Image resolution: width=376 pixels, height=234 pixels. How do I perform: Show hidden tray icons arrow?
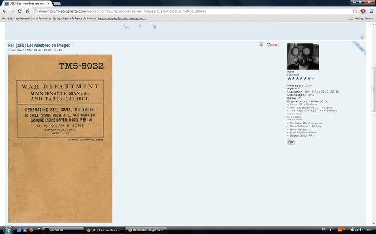pos(330,230)
